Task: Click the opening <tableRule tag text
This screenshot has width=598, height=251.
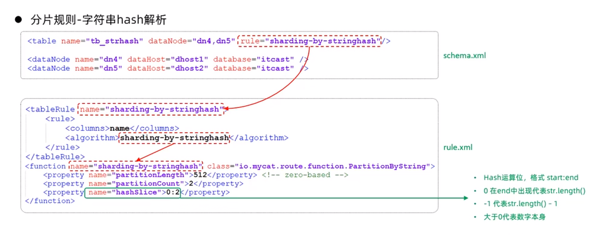Action: (50, 109)
